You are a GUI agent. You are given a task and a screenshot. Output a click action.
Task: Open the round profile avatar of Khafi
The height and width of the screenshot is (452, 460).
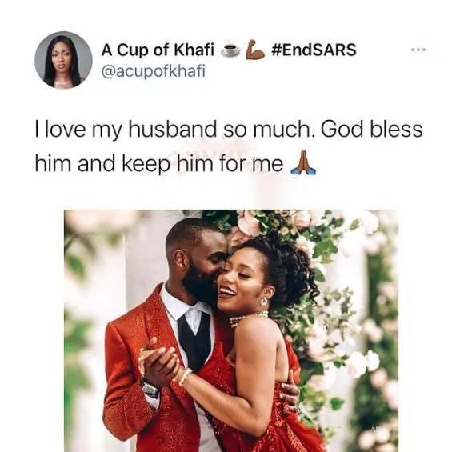tap(63, 60)
